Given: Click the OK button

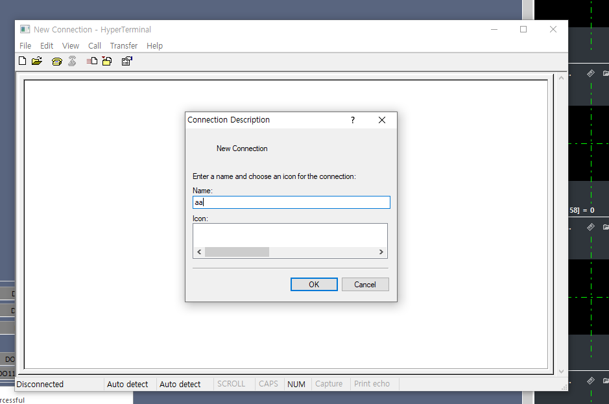Looking at the screenshot, I should click(314, 284).
